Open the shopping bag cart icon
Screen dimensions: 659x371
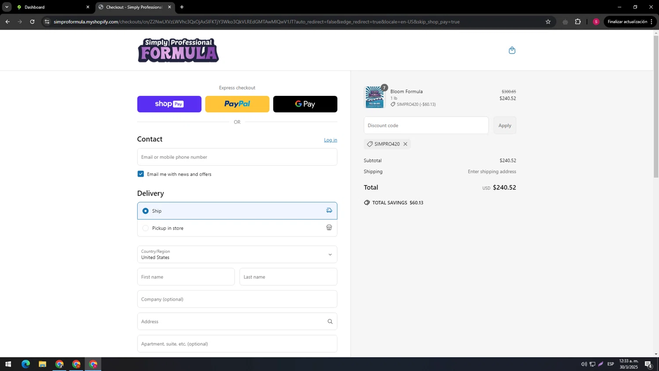(x=512, y=50)
